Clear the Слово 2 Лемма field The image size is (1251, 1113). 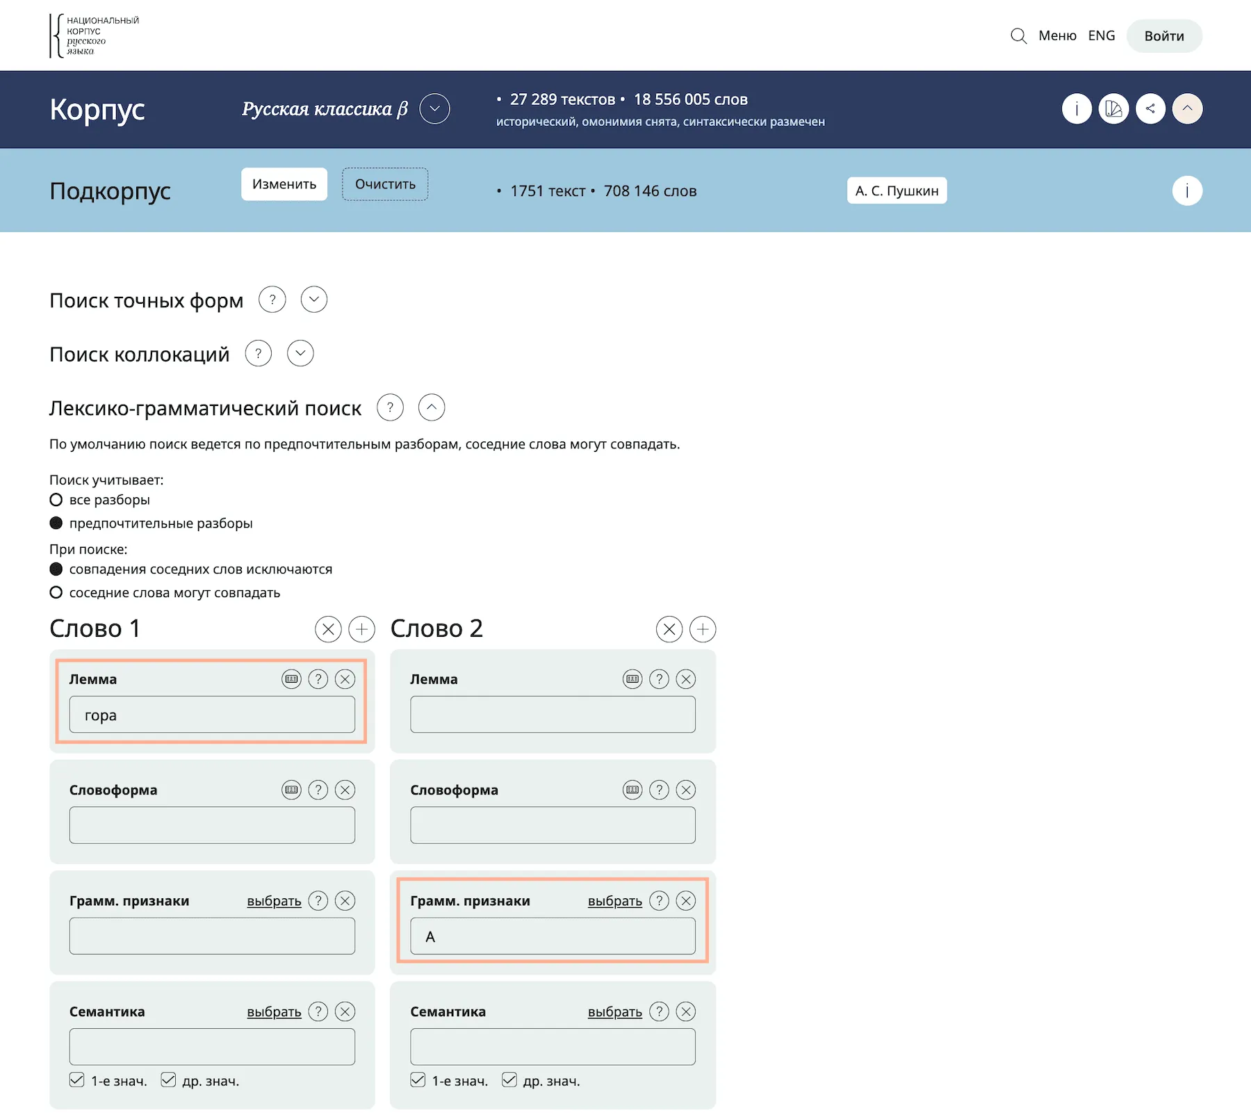point(686,679)
